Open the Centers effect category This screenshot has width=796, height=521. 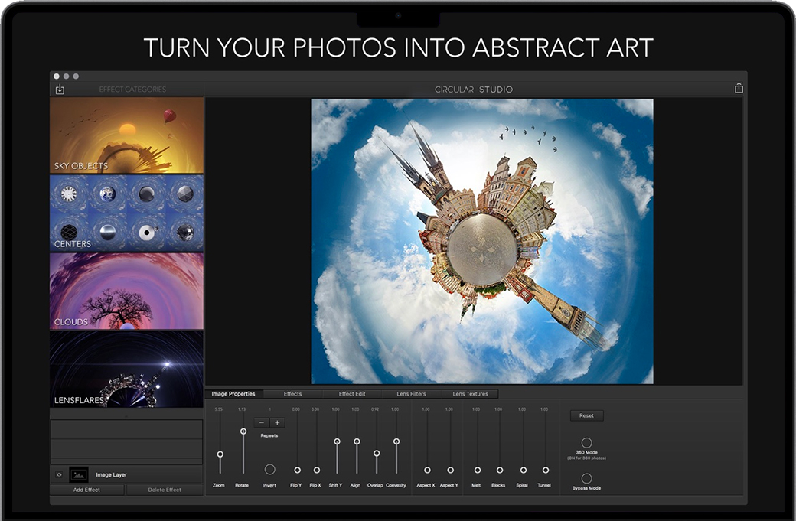click(x=126, y=213)
